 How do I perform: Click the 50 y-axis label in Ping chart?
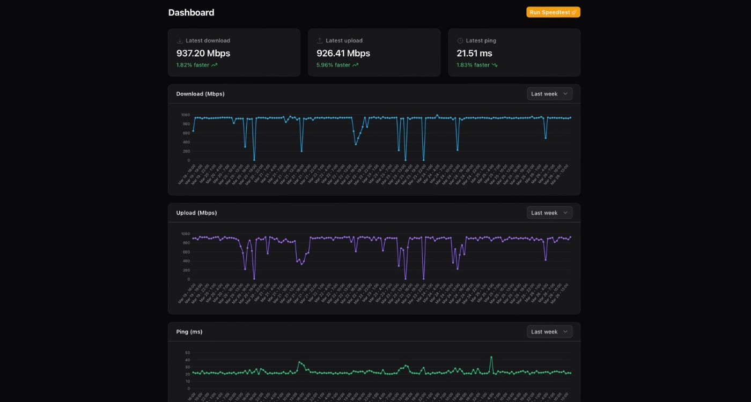click(x=187, y=353)
